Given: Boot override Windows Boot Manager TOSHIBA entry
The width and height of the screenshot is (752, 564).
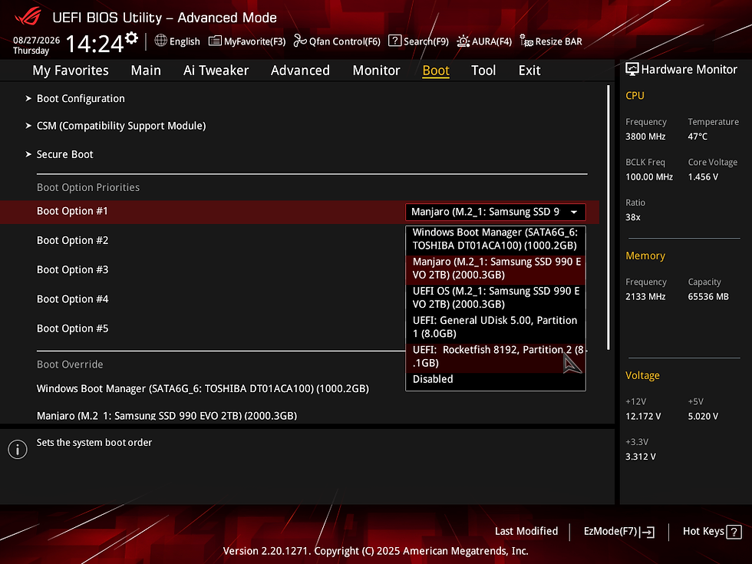Looking at the screenshot, I should point(203,388).
